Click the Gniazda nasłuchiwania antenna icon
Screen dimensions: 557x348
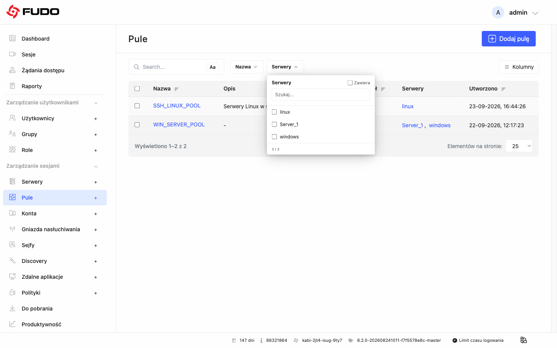pyautogui.click(x=12, y=229)
